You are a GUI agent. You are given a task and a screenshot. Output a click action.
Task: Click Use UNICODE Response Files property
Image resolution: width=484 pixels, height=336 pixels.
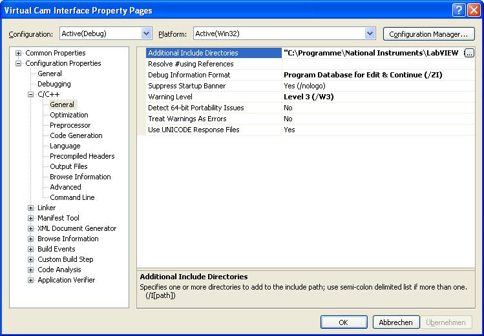pos(214,130)
